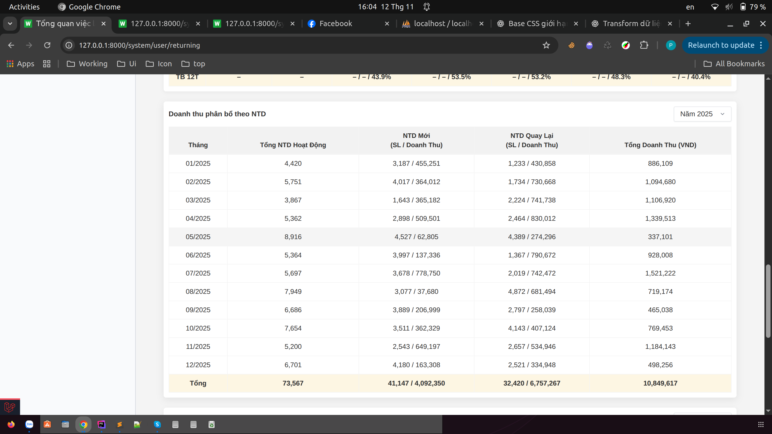Open the Năm 2025 year dropdown
772x434 pixels.
tap(702, 114)
